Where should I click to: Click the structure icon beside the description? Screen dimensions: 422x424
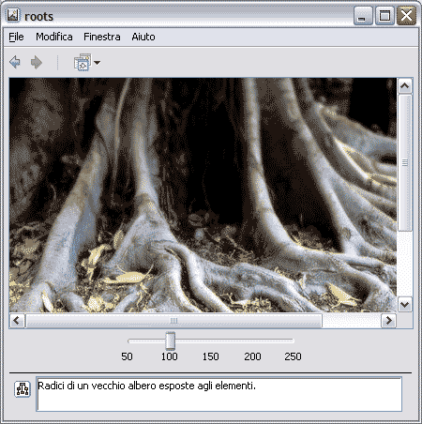coord(23,389)
